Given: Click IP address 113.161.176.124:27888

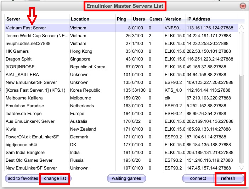Looking at the screenshot, I should click(x=210, y=28).
